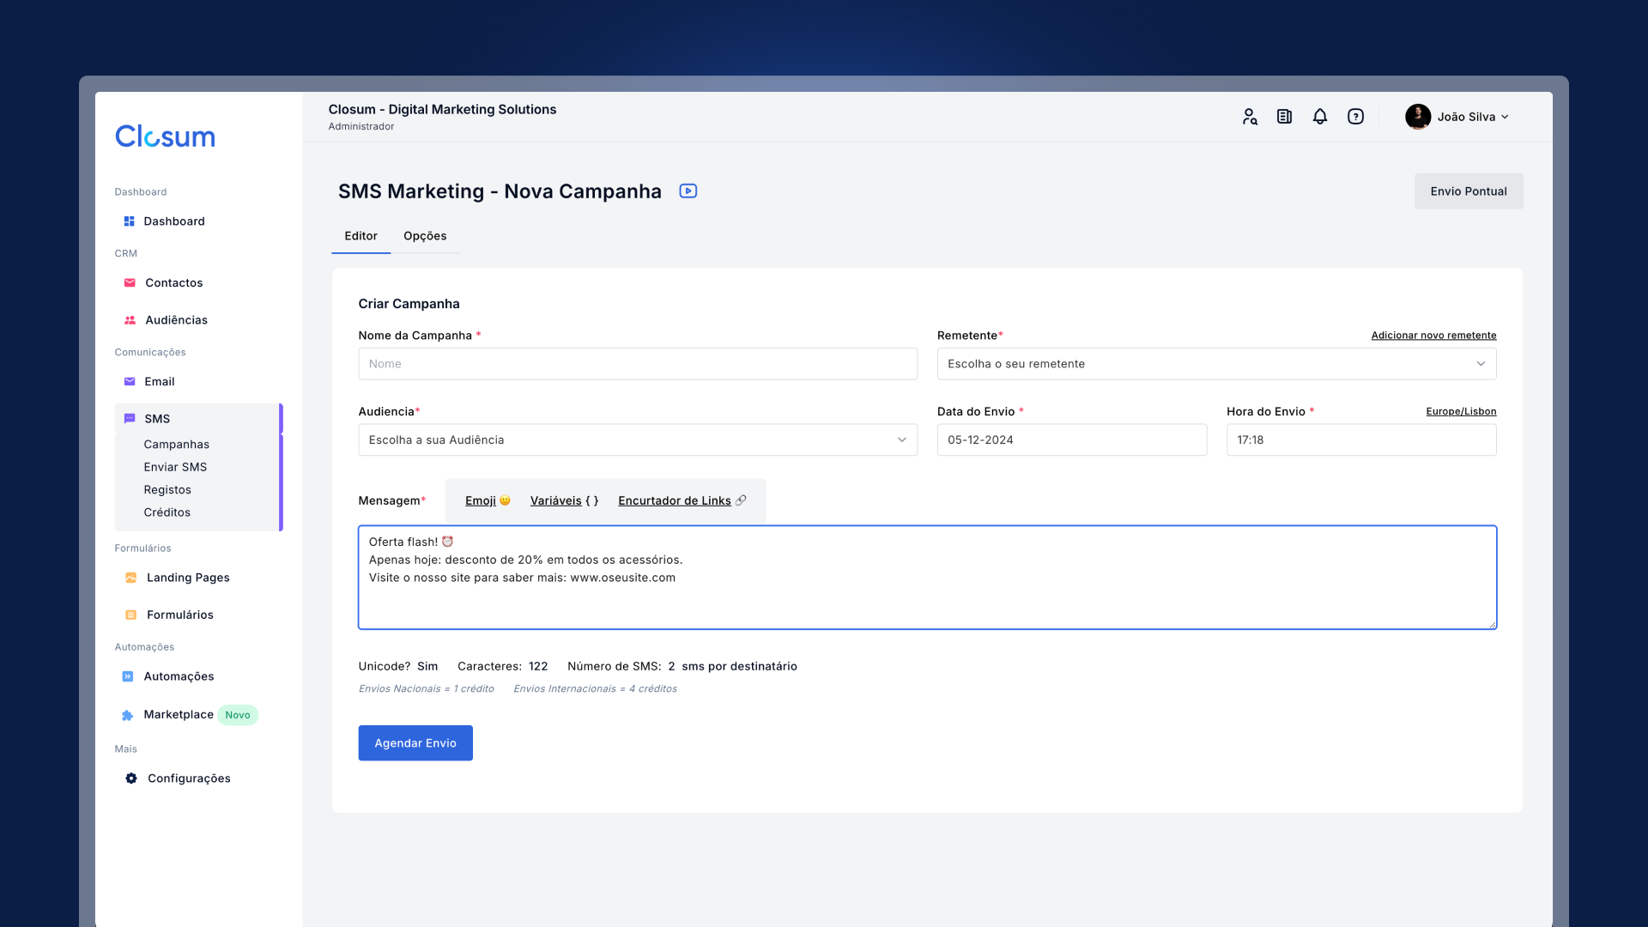Open Campanhas under SMS
Viewport: 1648px width, 927px height.
177,445
